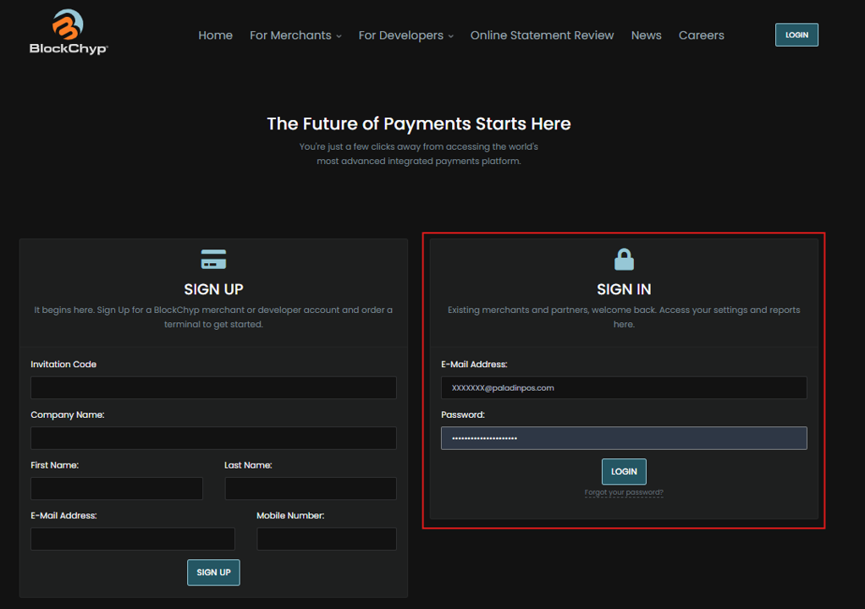This screenshot has width=865, height=609.
Task: Click the 'First Name:' label
Action: (x=55, y=465)
